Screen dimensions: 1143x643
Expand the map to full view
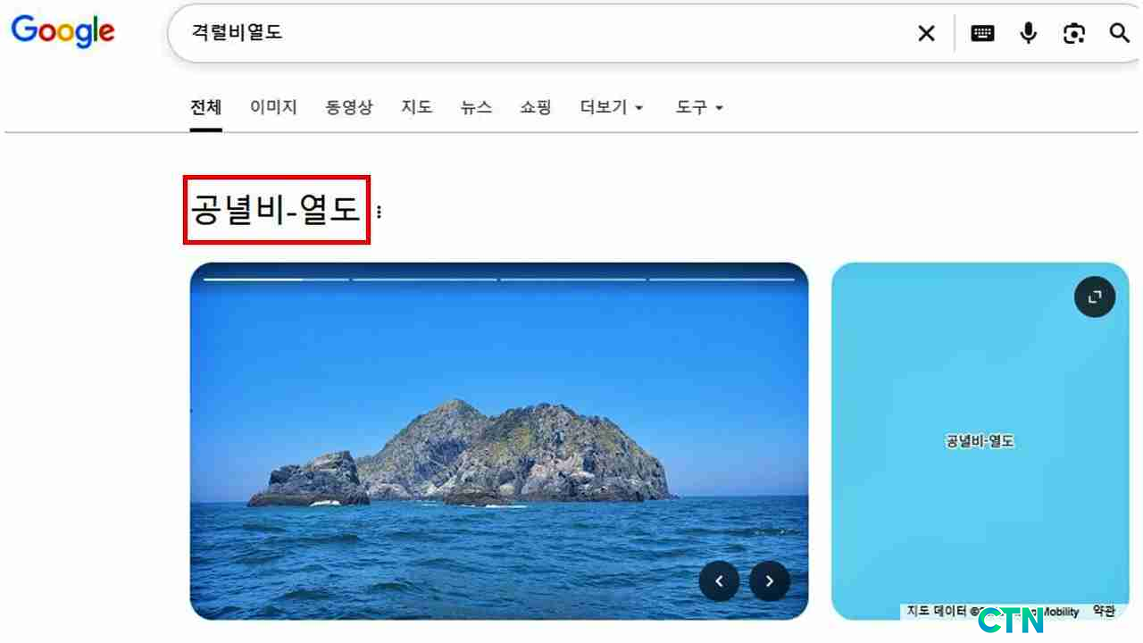(x=1095, y=297)
